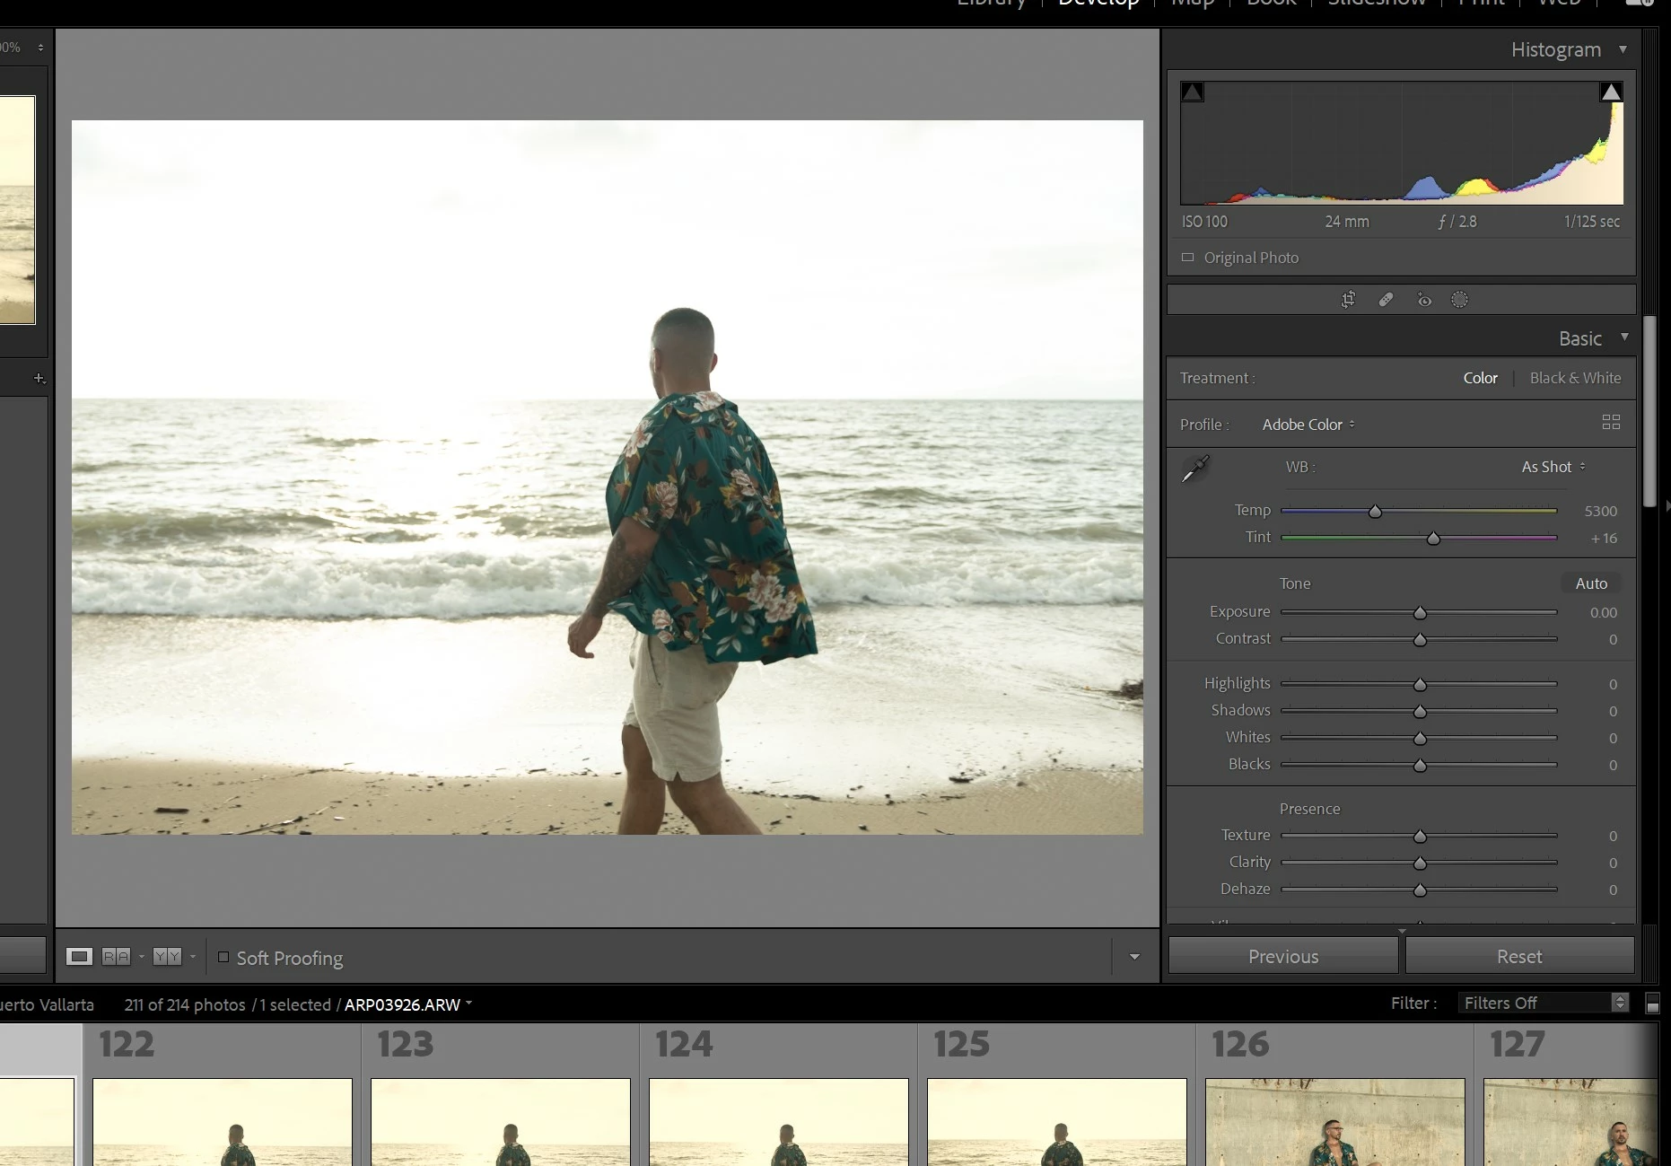The width and height of the screenshot is (1671, 1166).
Task: Toggle the shadow clipping indicator in the histogram
Action: pos(1193,92)
